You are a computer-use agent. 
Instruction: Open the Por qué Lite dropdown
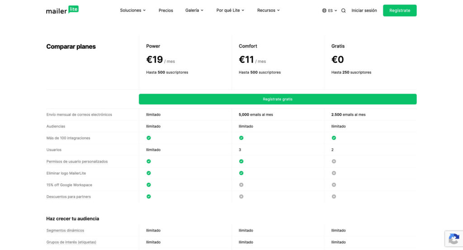point(230,10)
